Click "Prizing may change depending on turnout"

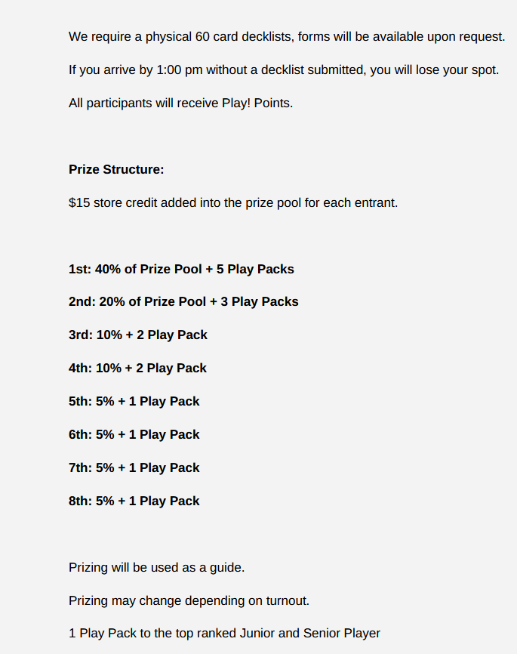(189, 600)
